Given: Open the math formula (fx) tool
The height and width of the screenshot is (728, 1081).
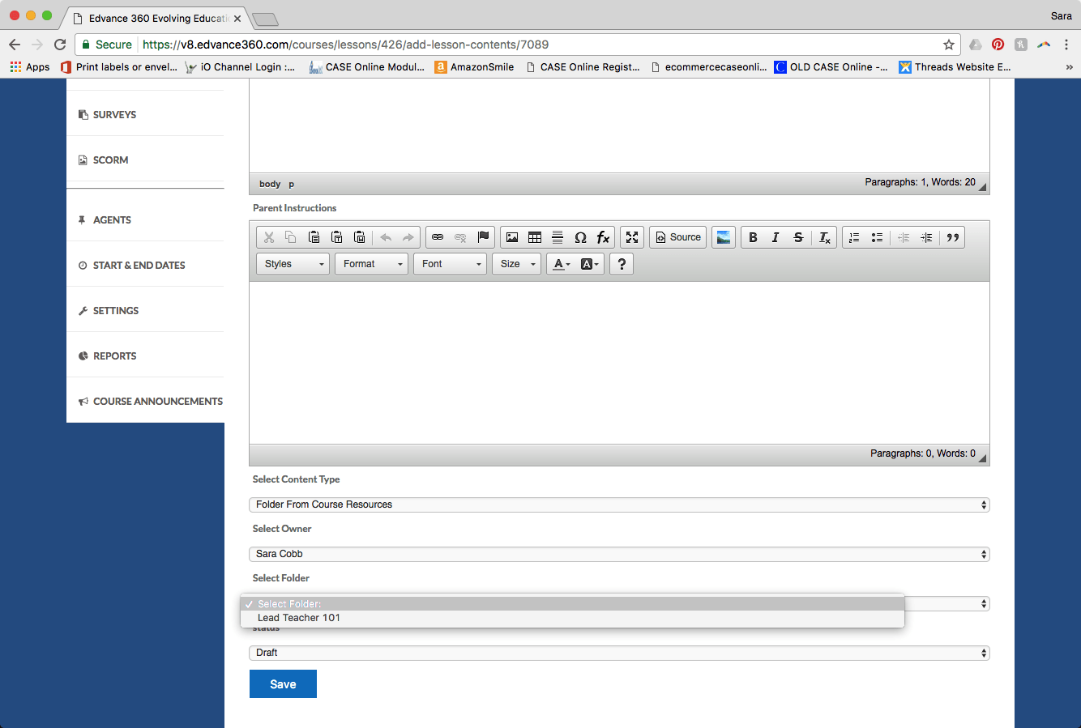Looking at the screenshot, I should (603, 237).
